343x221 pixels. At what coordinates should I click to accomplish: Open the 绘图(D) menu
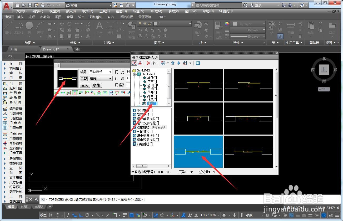pyautogui.click(x=121, y=11)
